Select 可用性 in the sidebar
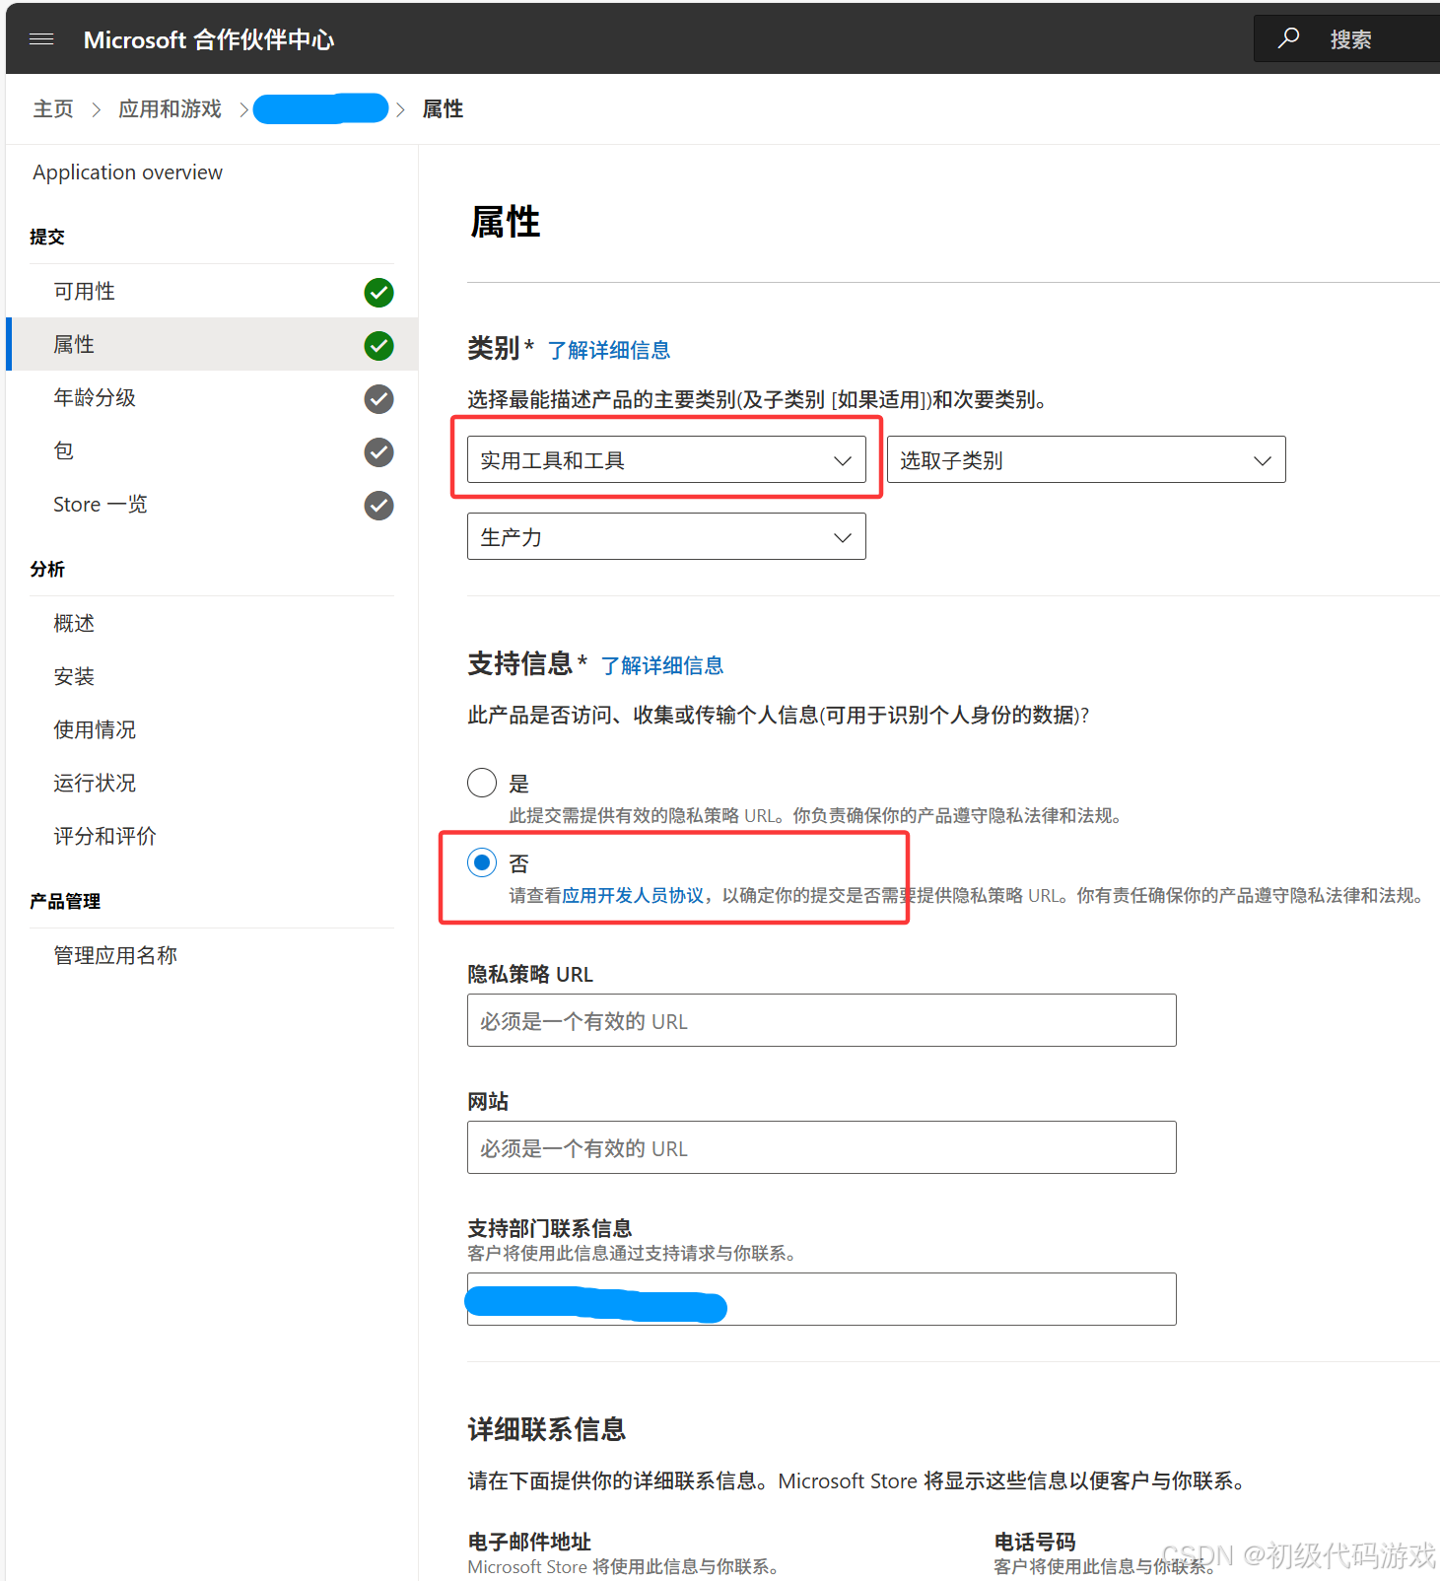This screenshot has width=1440, height=1581. [212, 292]
